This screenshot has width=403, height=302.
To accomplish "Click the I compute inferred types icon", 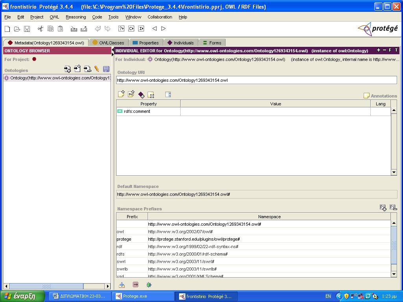I will (141, 28).
